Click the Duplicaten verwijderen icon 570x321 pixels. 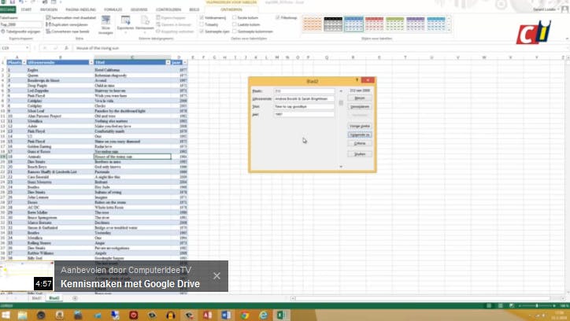(x=48, y=24)
